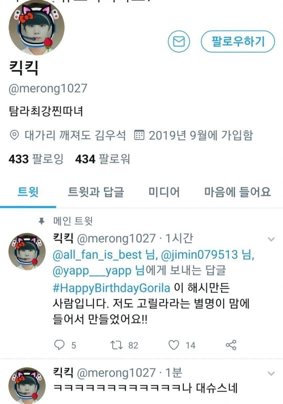Like the pinned tweet with 14 hearts
The width and height of the screenshot is (283, 404).
coord(174,345)
